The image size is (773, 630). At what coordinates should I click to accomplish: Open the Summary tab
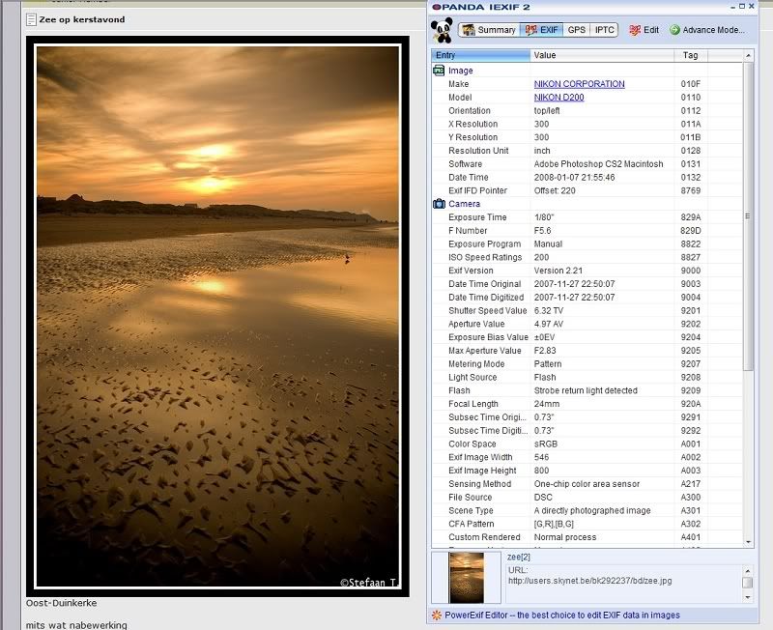click(489, 30)
